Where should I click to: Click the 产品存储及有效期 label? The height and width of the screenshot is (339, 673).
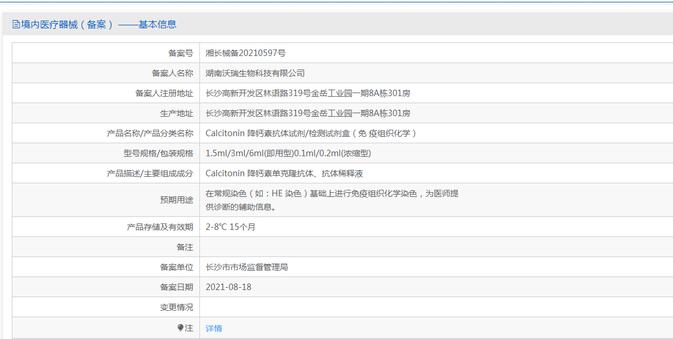pos(160,227)
